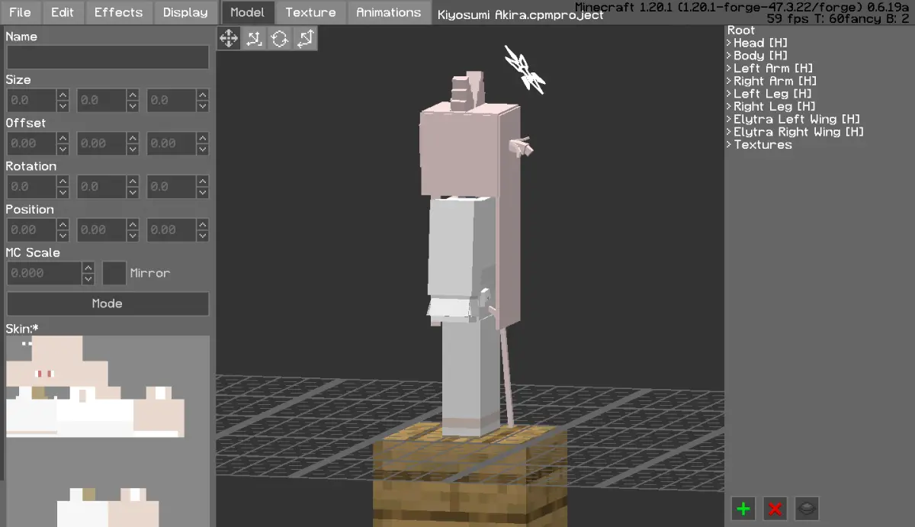
Task: Decrease the Size Z value arrow
Action: pyautogui.click(x=202, y=106)
